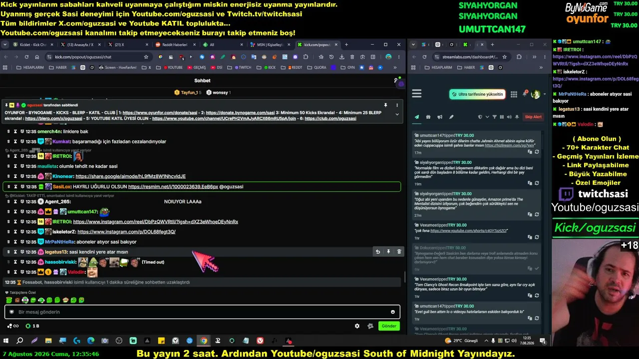Screen dimensions: 639x359
Task: Open the Streamlabs apps grid
Action: [x=514, y=94]
